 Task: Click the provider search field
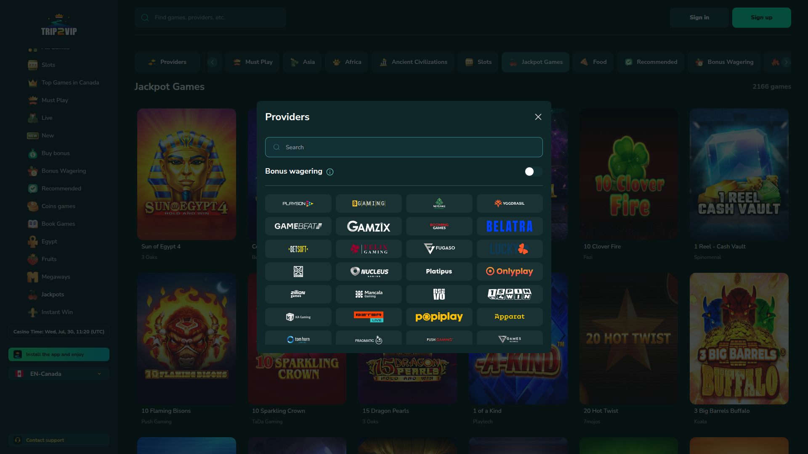coord(404,147)
